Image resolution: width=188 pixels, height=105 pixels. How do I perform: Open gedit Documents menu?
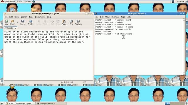pyautogui.click(x=40, y=17)
